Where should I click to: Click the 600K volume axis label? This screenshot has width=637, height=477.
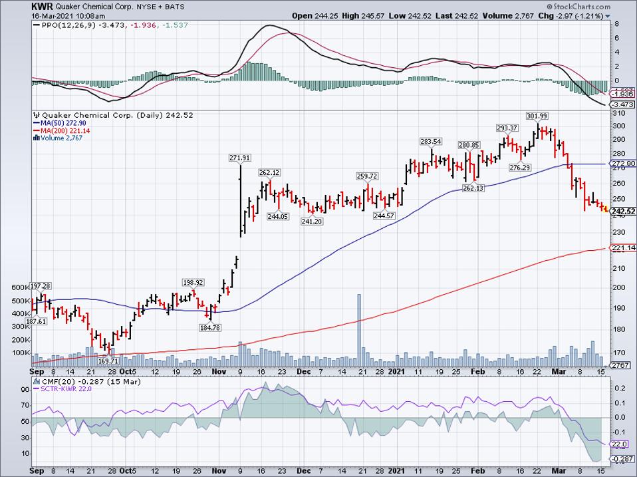[x=21, y=287]
